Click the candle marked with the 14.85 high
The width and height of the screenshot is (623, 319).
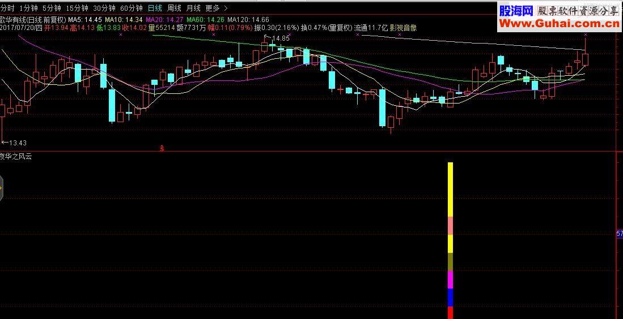[265, 47]
